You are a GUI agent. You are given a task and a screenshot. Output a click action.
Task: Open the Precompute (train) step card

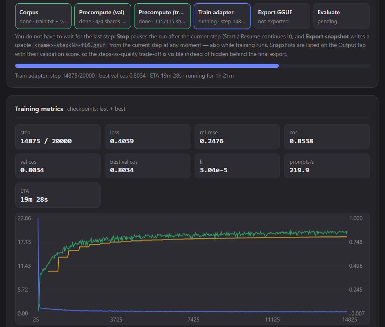tap(162, 16)
